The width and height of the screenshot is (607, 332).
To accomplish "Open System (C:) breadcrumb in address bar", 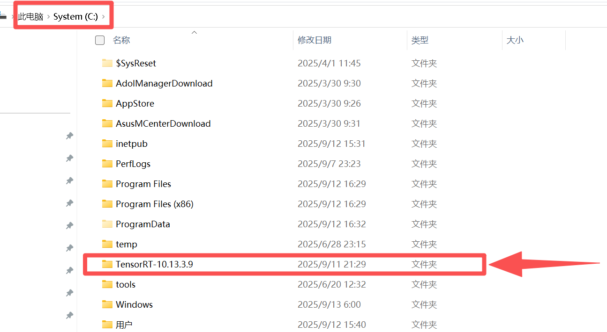I will click(75, 17).
